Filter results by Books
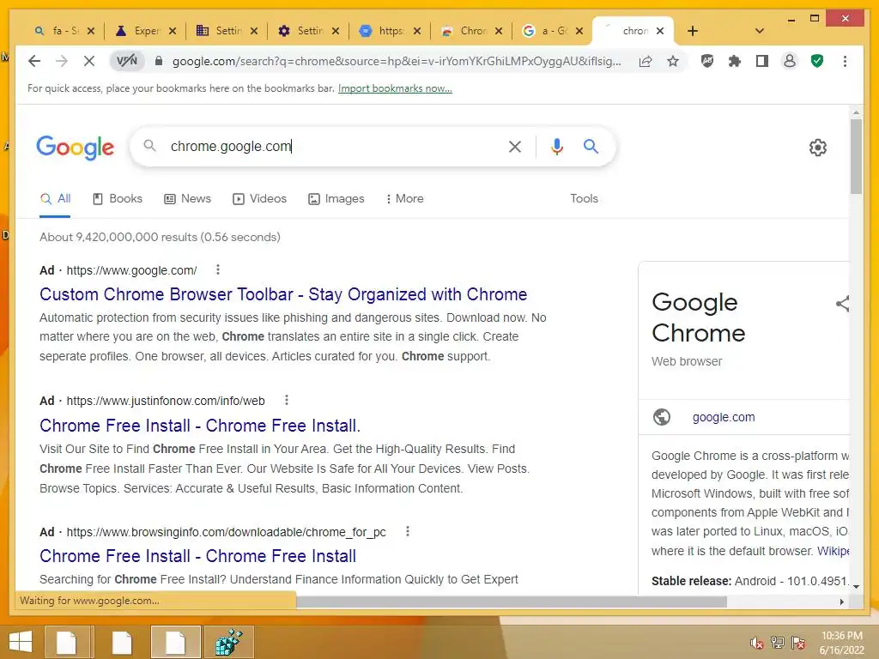Viewport: 879px width, 659px height. pyautogui.click(x=117, y=198)
